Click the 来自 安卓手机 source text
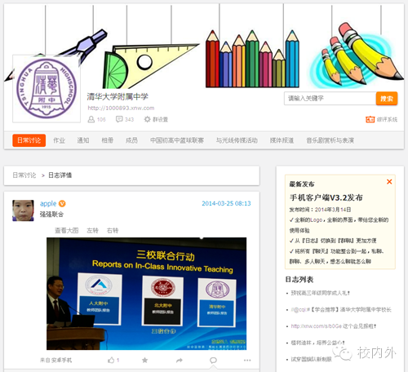 (x=55, y=361)
